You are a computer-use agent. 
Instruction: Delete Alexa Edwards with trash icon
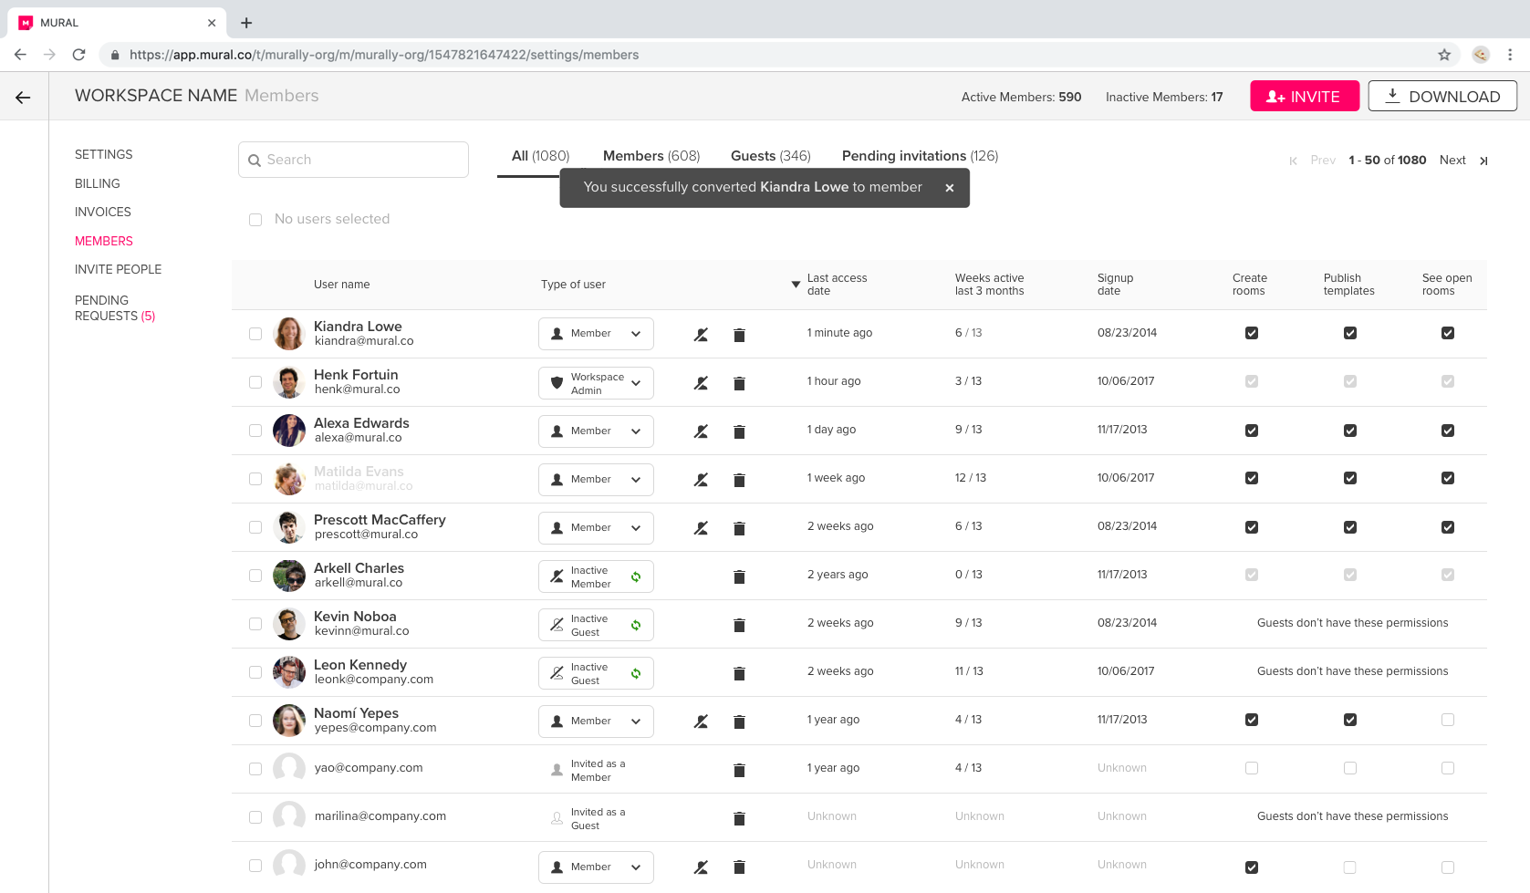click(x=739, y=431)
